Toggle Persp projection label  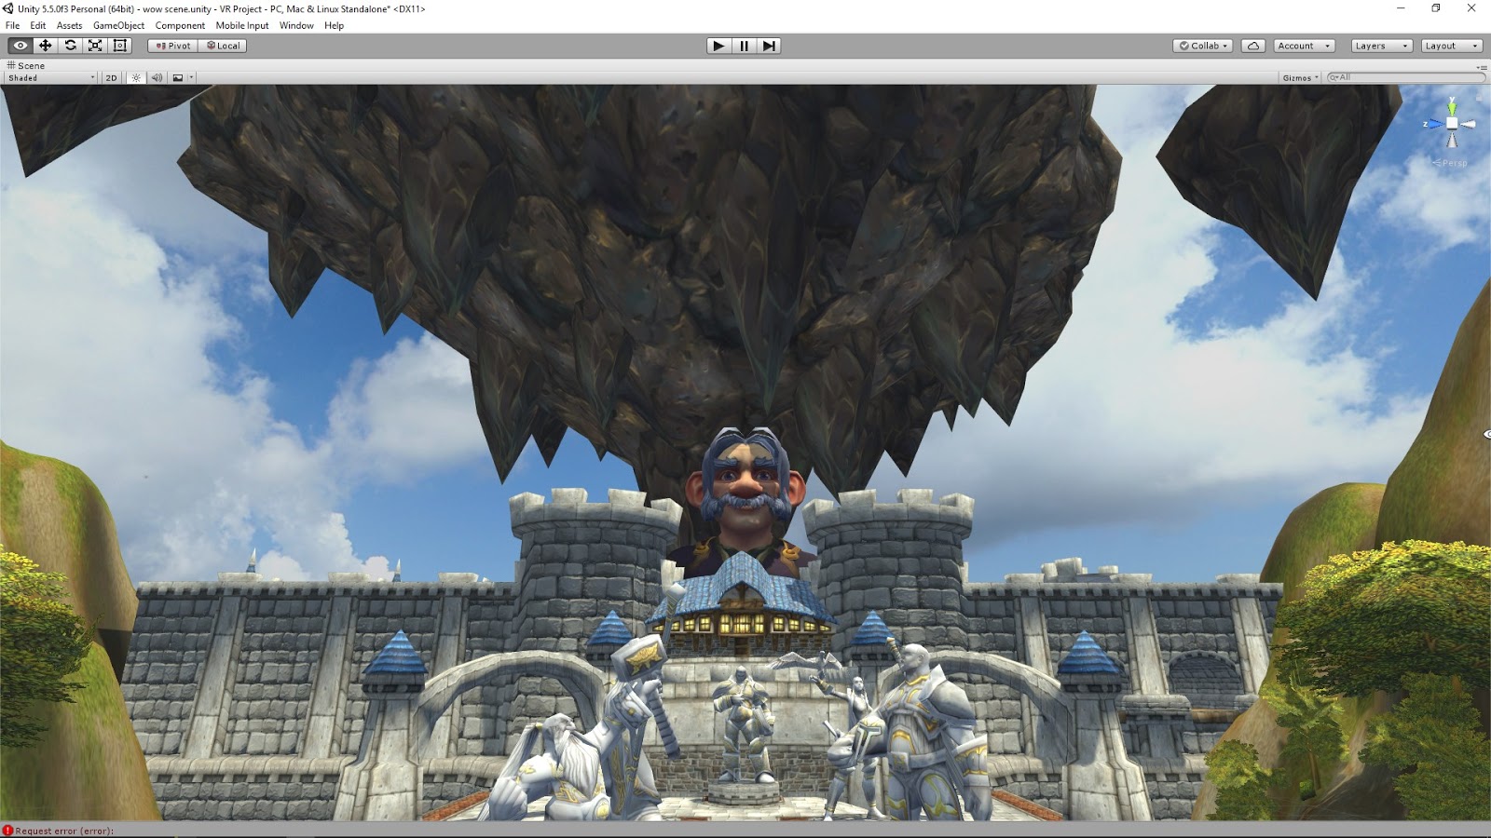[1452, 163]
